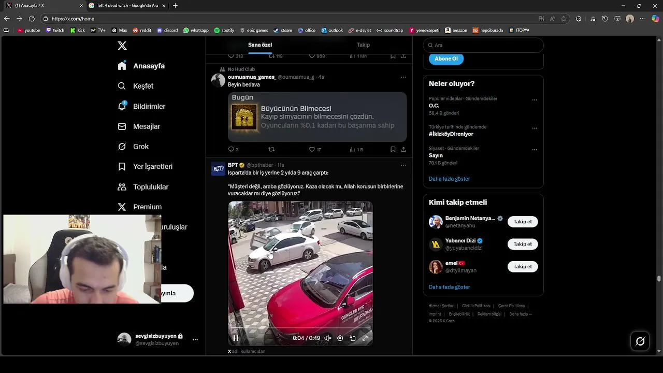The height and width of the screenshot is (373, 663).
Task: Open Premium from the sidebar
Action: pyautogui.click(x=140, y=207)
